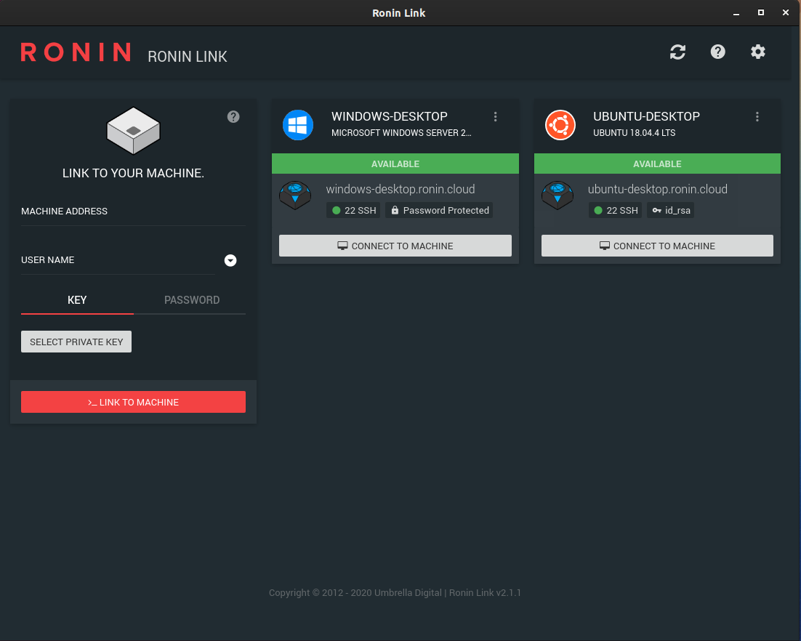Click UBUNTU 18.04.4 LTS subtitle text
The width and height of the screenshot is (801, 641).
click(634, 133)
